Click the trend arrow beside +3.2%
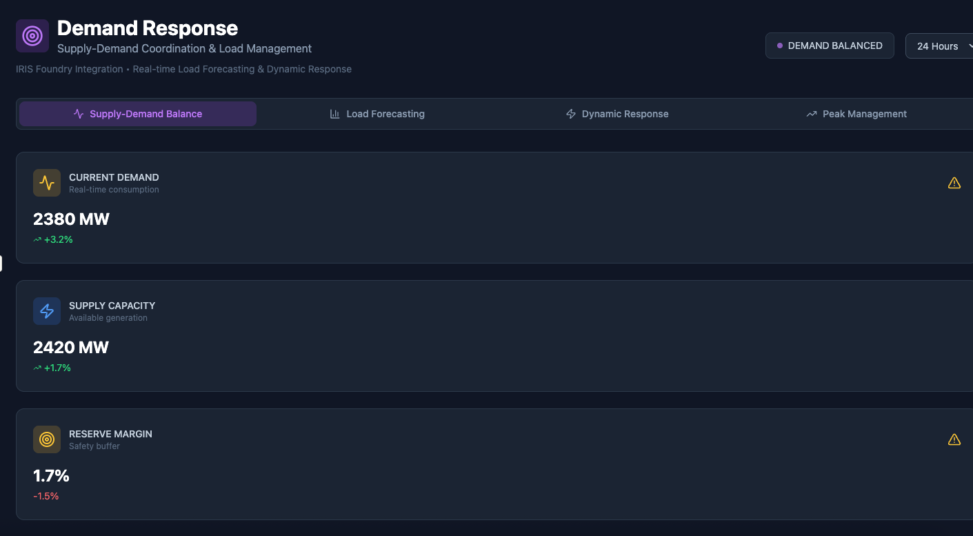This screenshot has height=536, width=973. coord(37,240)
